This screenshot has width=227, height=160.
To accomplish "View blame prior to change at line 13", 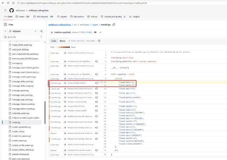I will [x=96, y=93].
